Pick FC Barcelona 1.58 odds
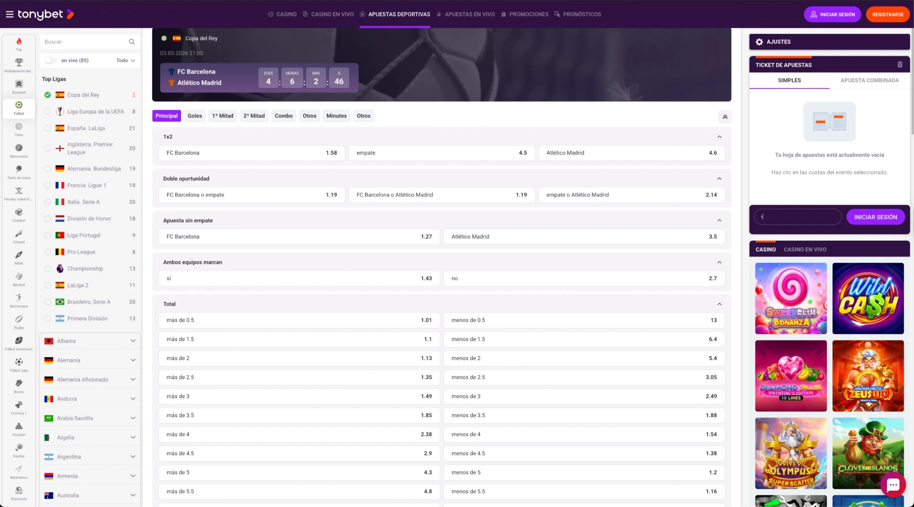 pyautogui.click(x=251, y=153)
